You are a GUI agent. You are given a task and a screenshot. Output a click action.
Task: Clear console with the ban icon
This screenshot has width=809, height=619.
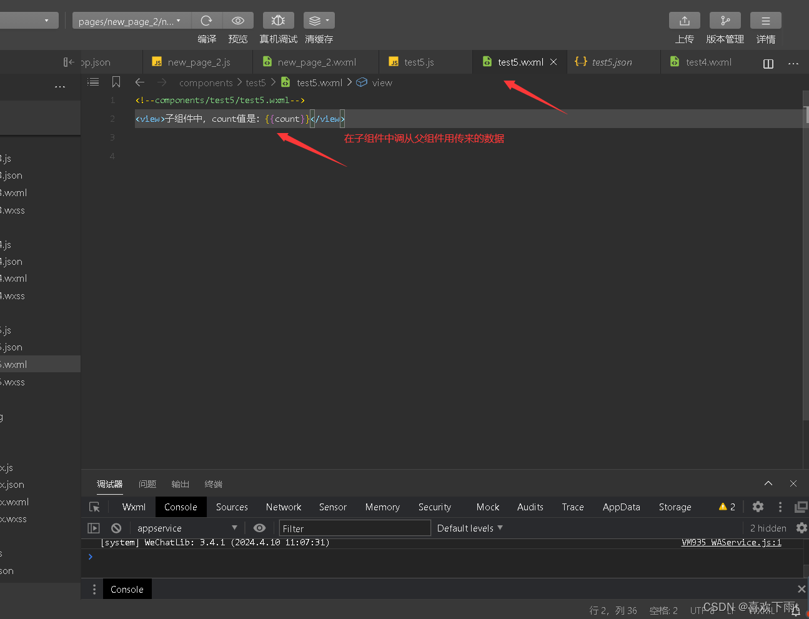(116, 528)
